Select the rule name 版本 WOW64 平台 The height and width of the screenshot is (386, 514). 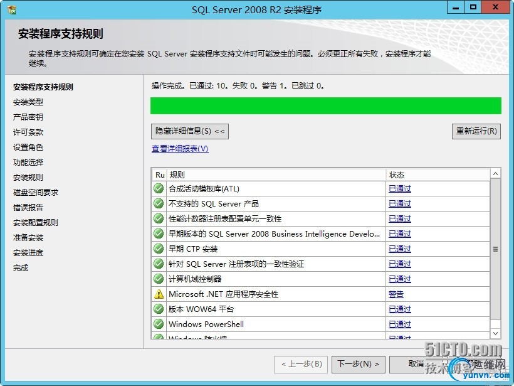point(201,309)
